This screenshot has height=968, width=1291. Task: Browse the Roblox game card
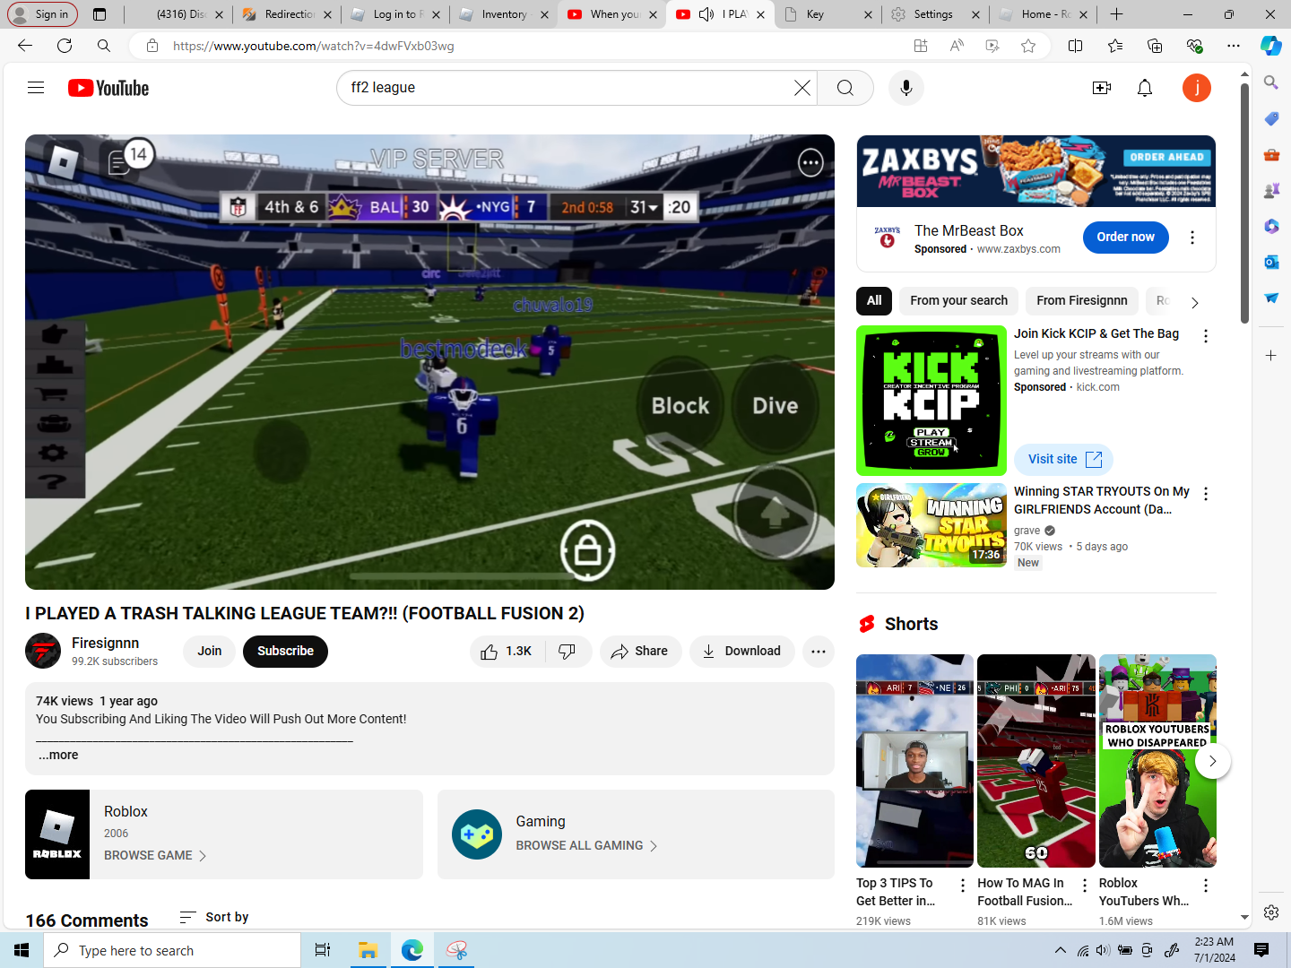pyautogui.click(x=224, y=834)
